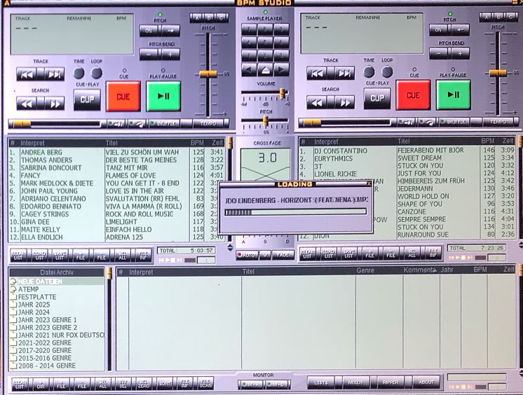Click the left deck CUP button
523x395 pixels.
87,99
